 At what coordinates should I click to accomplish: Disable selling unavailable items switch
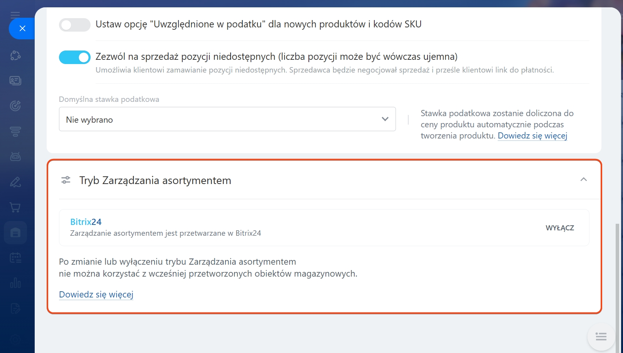(x=75, y=57)
